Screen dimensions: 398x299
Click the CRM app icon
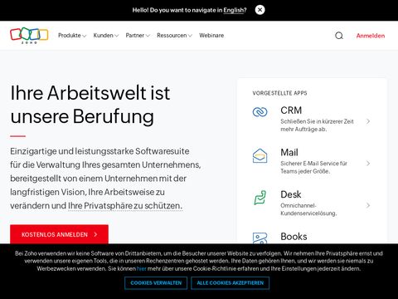(260, 112)
